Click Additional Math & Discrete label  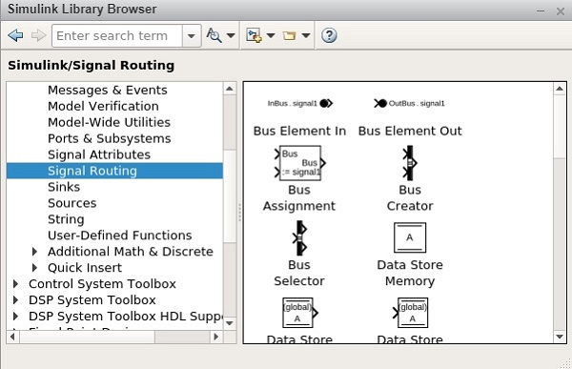coord(131,251)
